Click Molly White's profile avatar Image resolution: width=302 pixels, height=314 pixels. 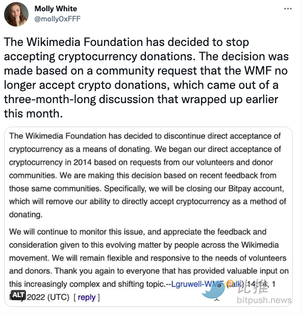pos(16,14)
